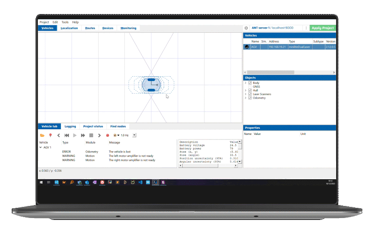
Task: Toggle the Body object checkbox
Action: click(250, 83)
